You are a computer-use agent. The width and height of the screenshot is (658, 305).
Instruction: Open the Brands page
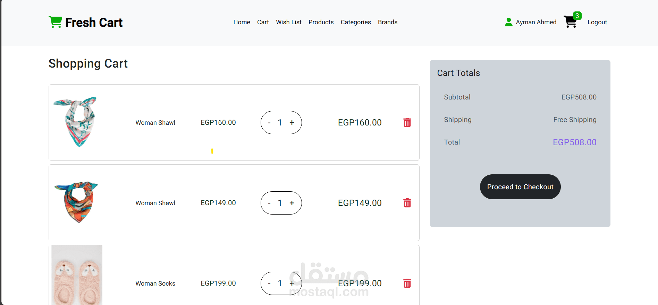click(x=388, y=22)
